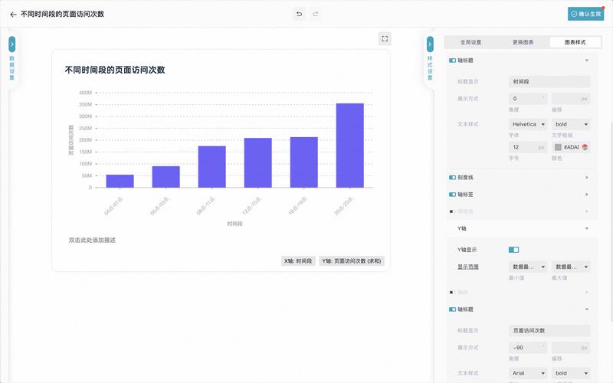Open the 最小值 display range dropdown
Screen dimensions: 613x383
click(x=528, y=267)
